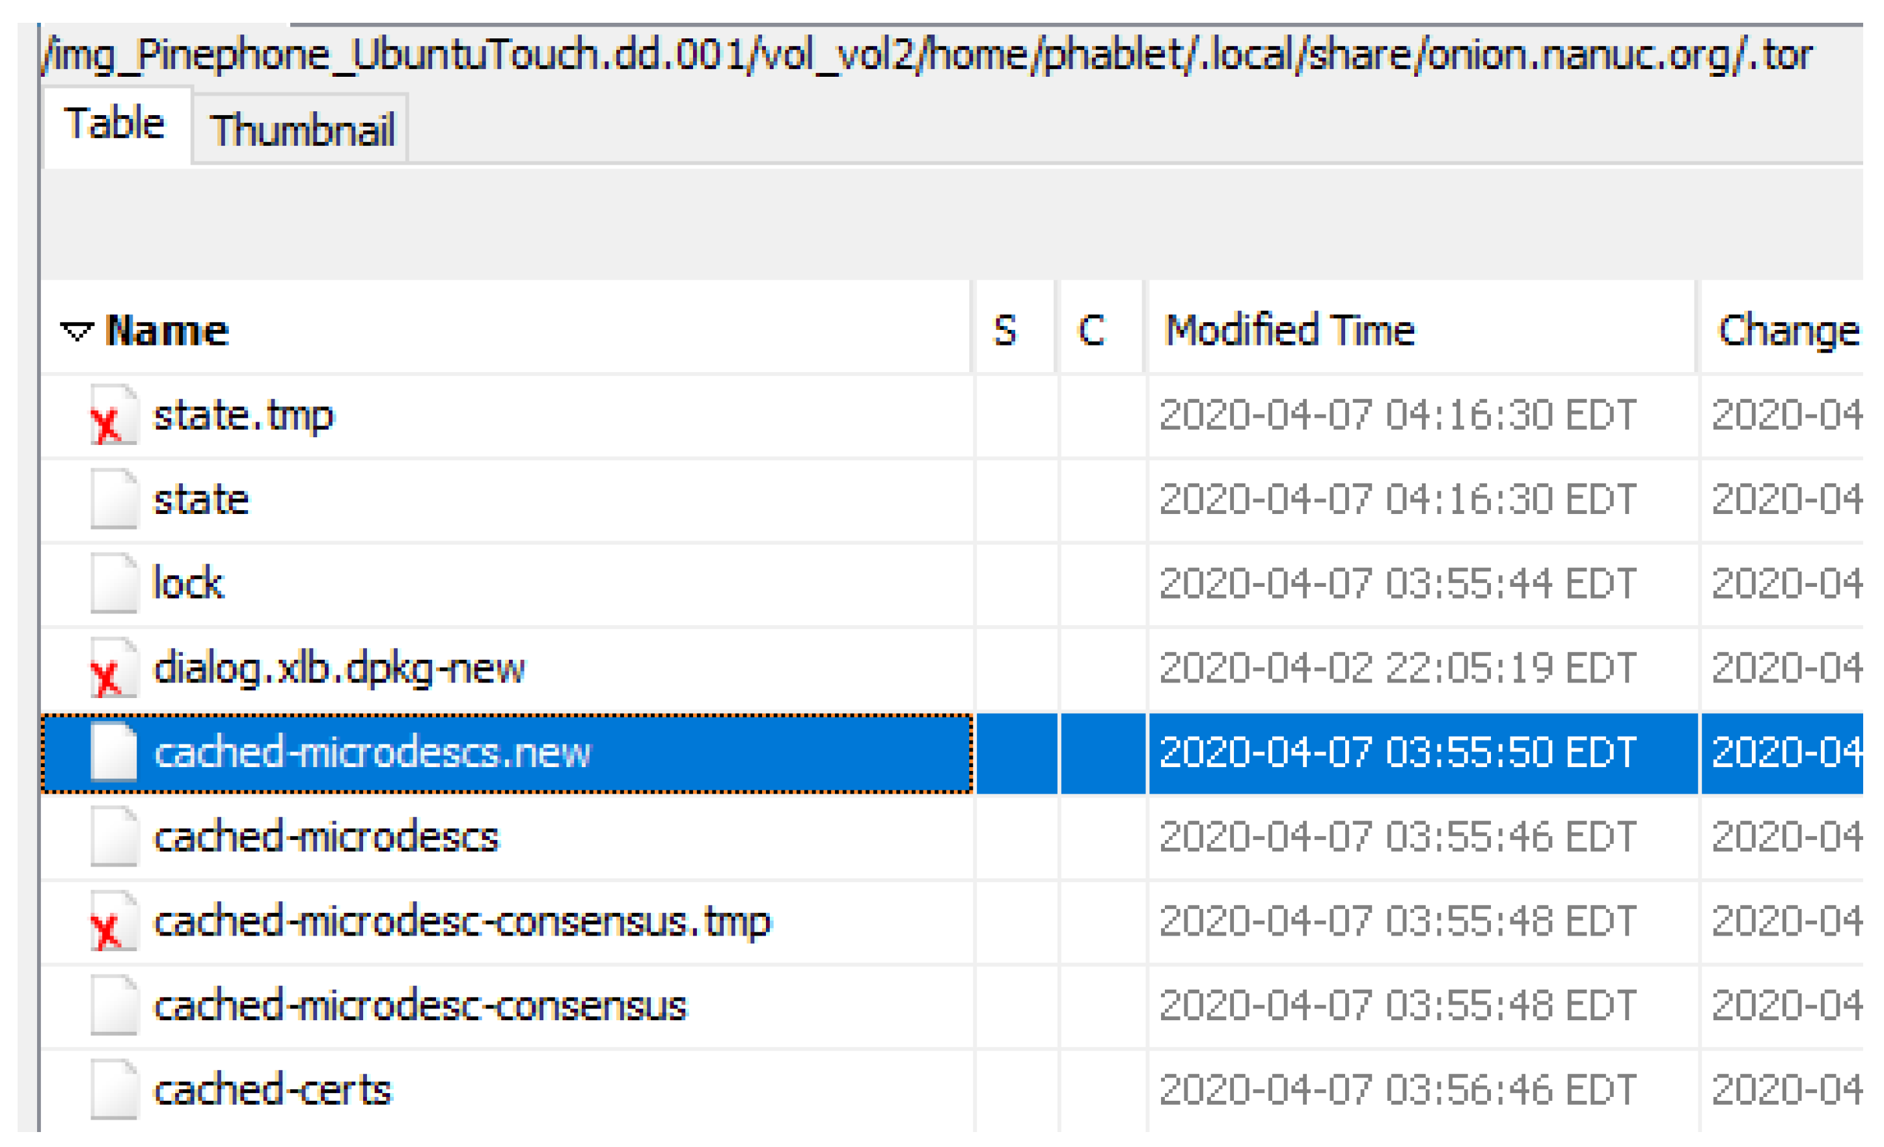Click the cached-microdesc-consensus.tmp deleted file icon
Screen dimensions: 1884x1147
click(x=114, y=922)
